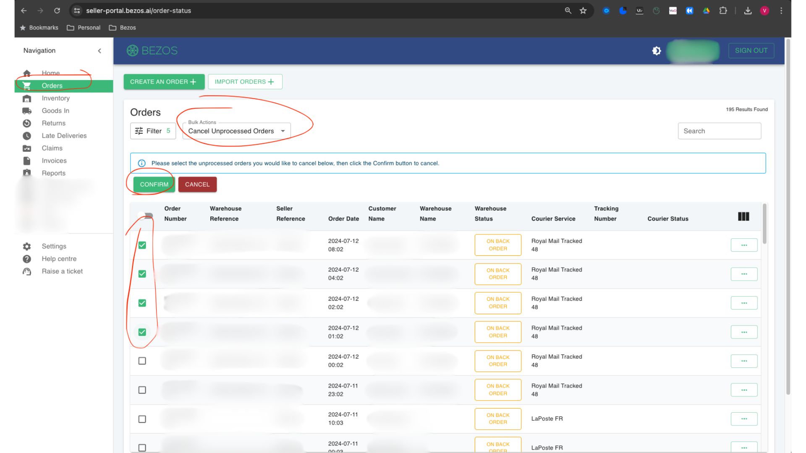Open Bezos bookmarks folder
This screenshot has height=453, width=806.
pyautogui.click(x=122, y=28)
